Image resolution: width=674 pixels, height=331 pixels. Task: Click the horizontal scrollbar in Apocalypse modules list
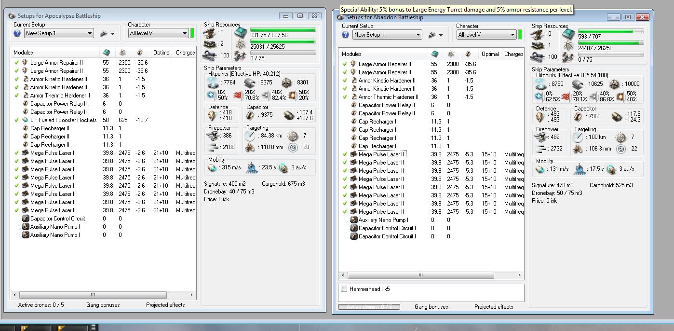point(93,295)
